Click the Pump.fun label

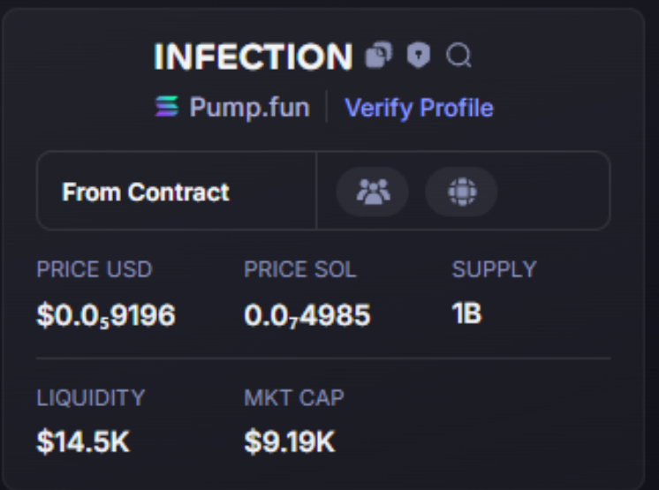click(250, 108)
